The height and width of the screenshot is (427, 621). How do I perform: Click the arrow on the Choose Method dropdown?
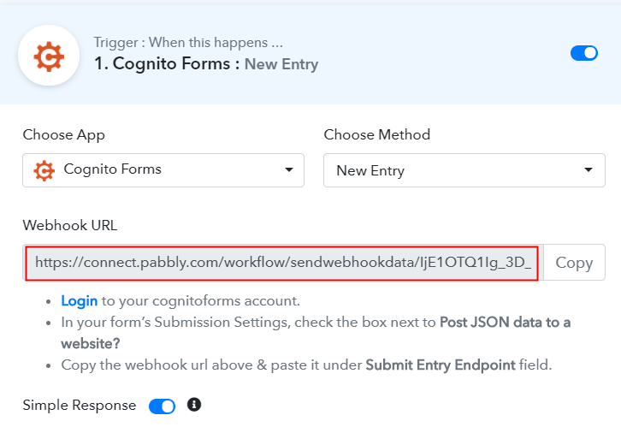(588, 170)
